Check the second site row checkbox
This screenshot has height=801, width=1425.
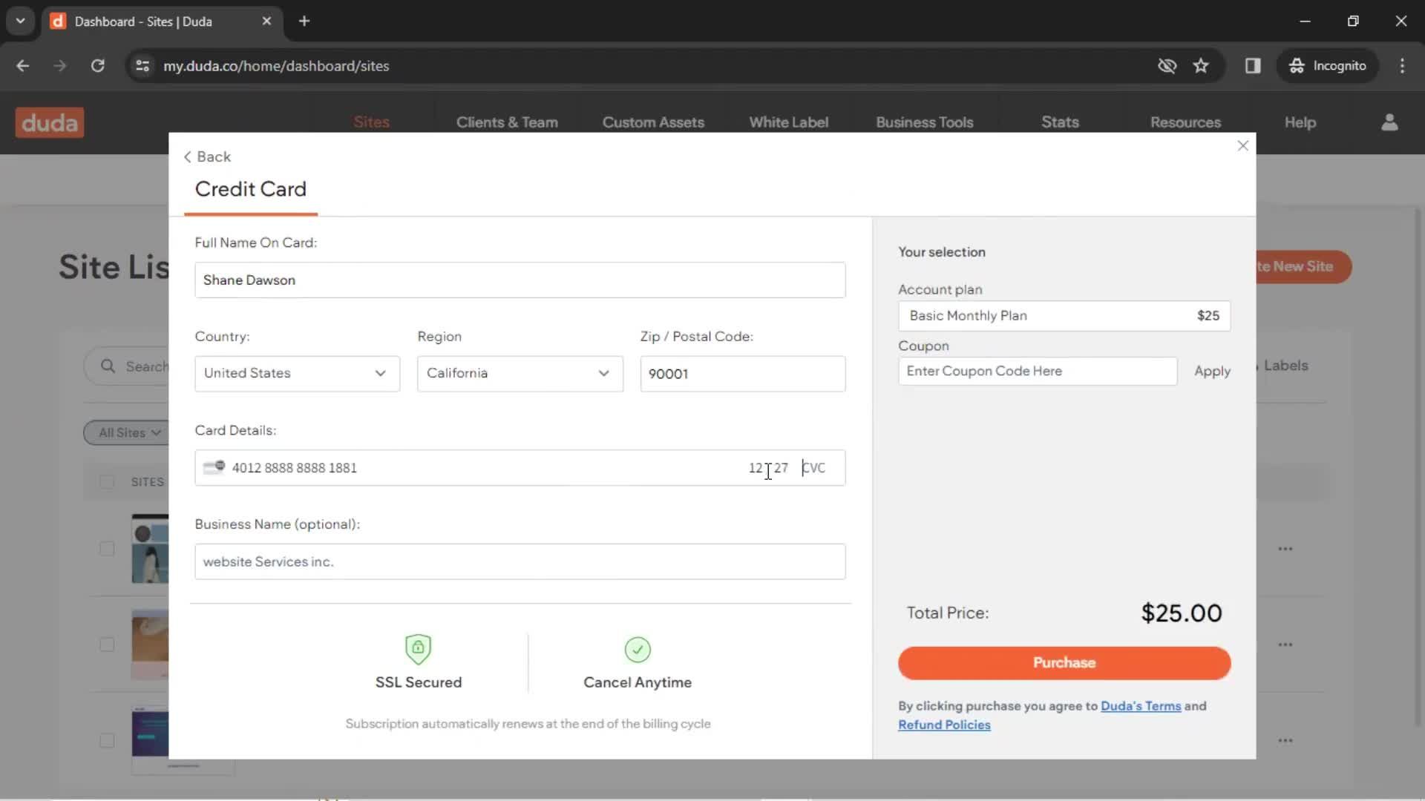pos(107,645)
